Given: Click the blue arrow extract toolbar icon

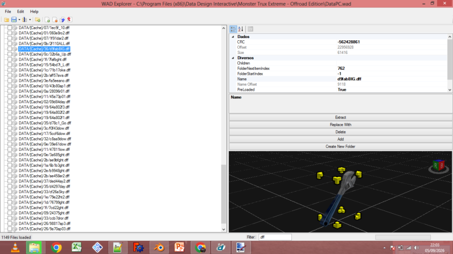Looking at the screenshot, I should click(x=62, y=20).
